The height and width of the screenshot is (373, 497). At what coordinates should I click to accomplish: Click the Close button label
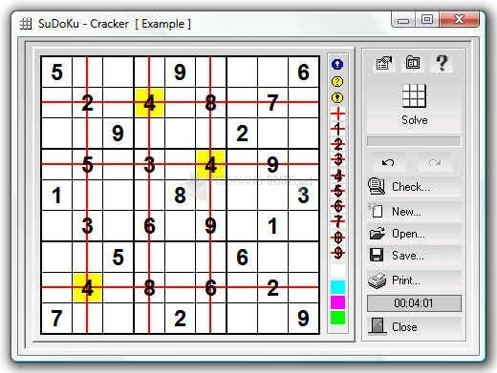(x=404, y=327)
